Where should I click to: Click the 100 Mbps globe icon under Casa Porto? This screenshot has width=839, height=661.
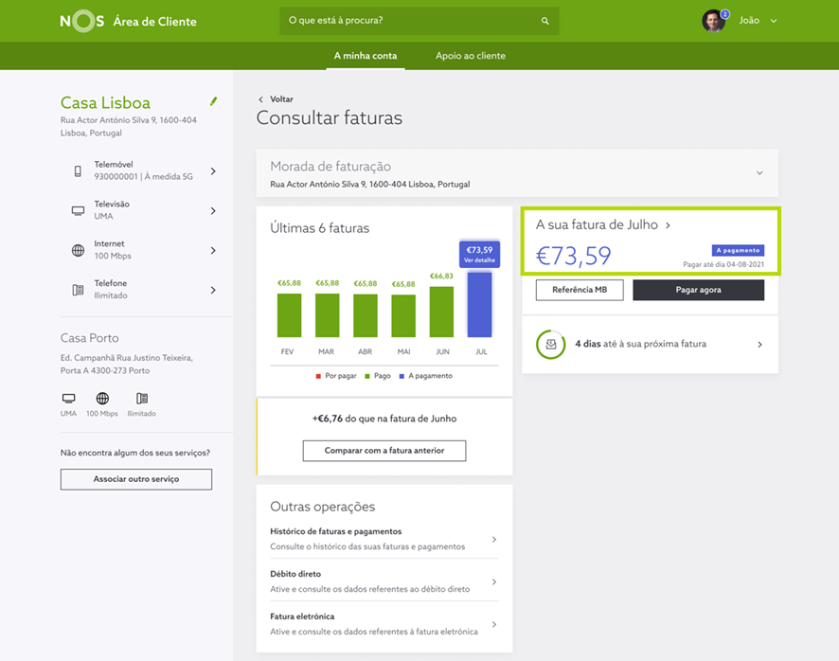(102, 398)
